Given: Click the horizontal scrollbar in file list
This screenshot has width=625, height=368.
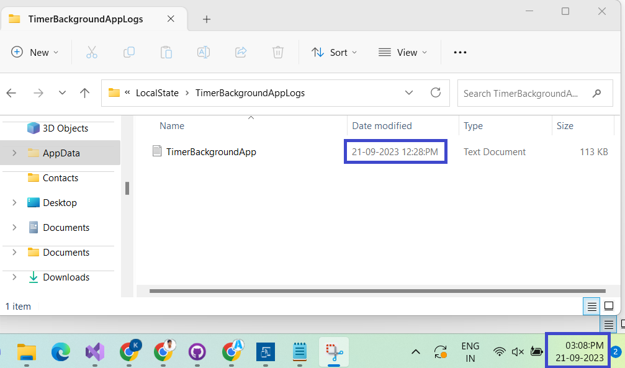Looking at the screenshot, I should pyautogui.click(x=377, y=291).
